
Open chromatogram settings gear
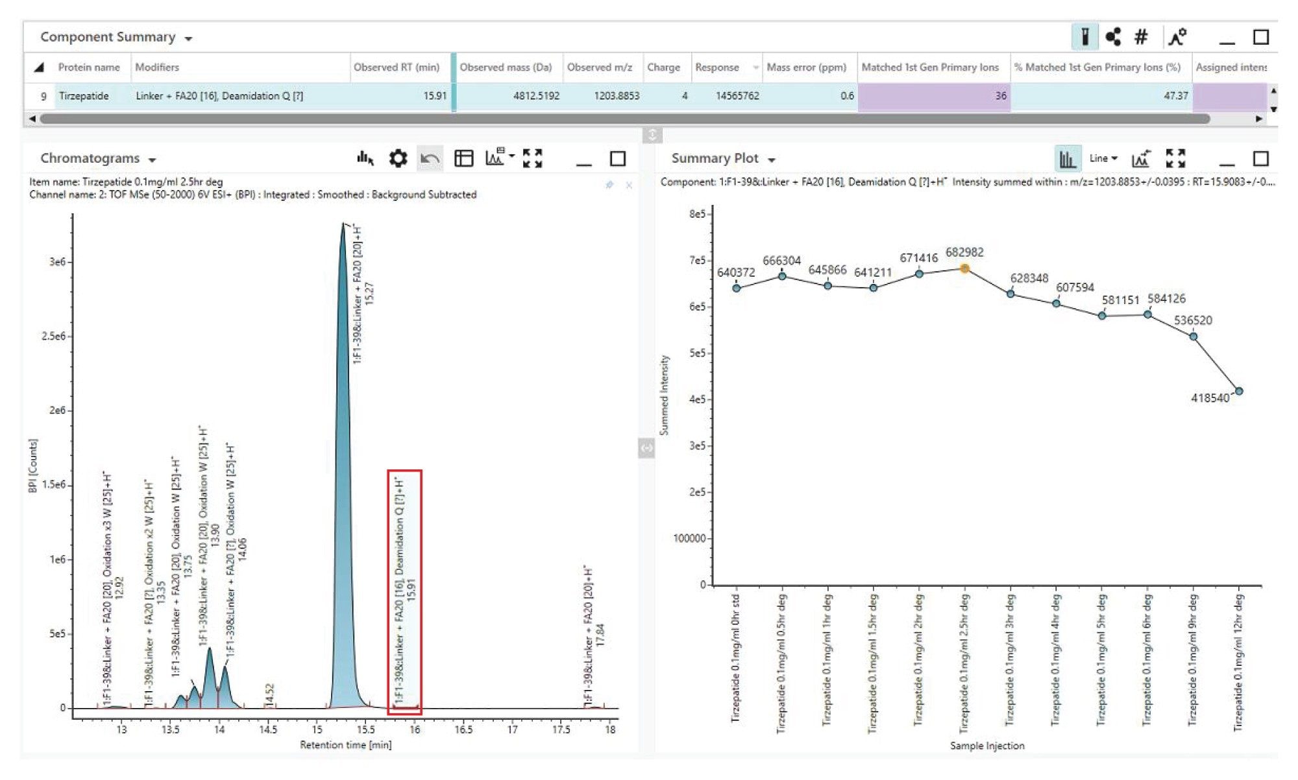[398, 158]
